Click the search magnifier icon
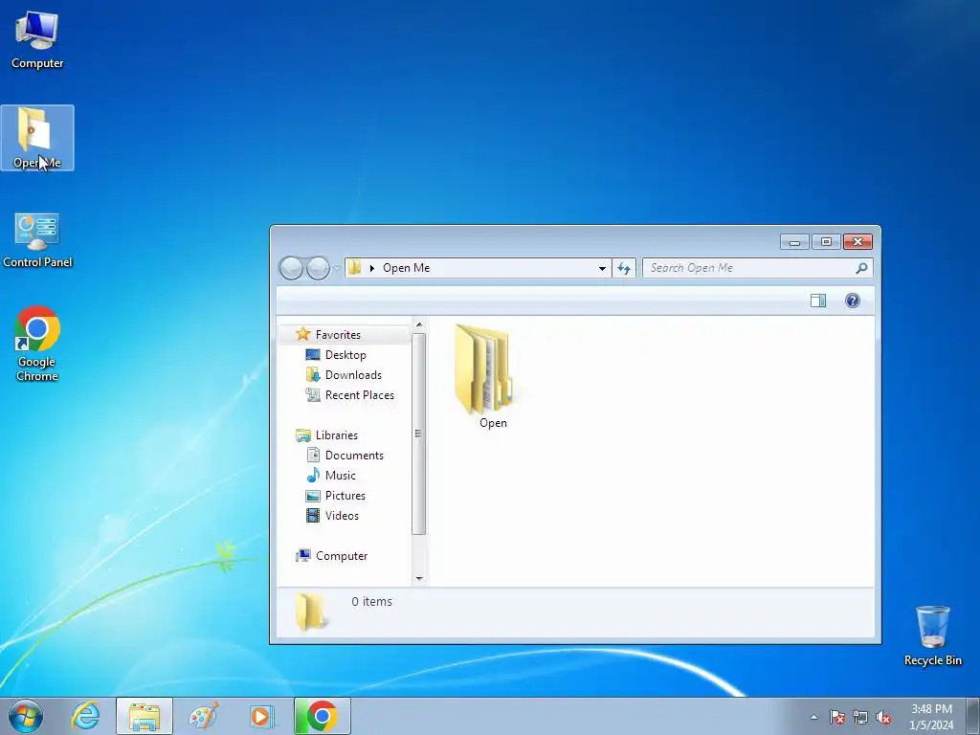980x735 pixels. point(861,268)
